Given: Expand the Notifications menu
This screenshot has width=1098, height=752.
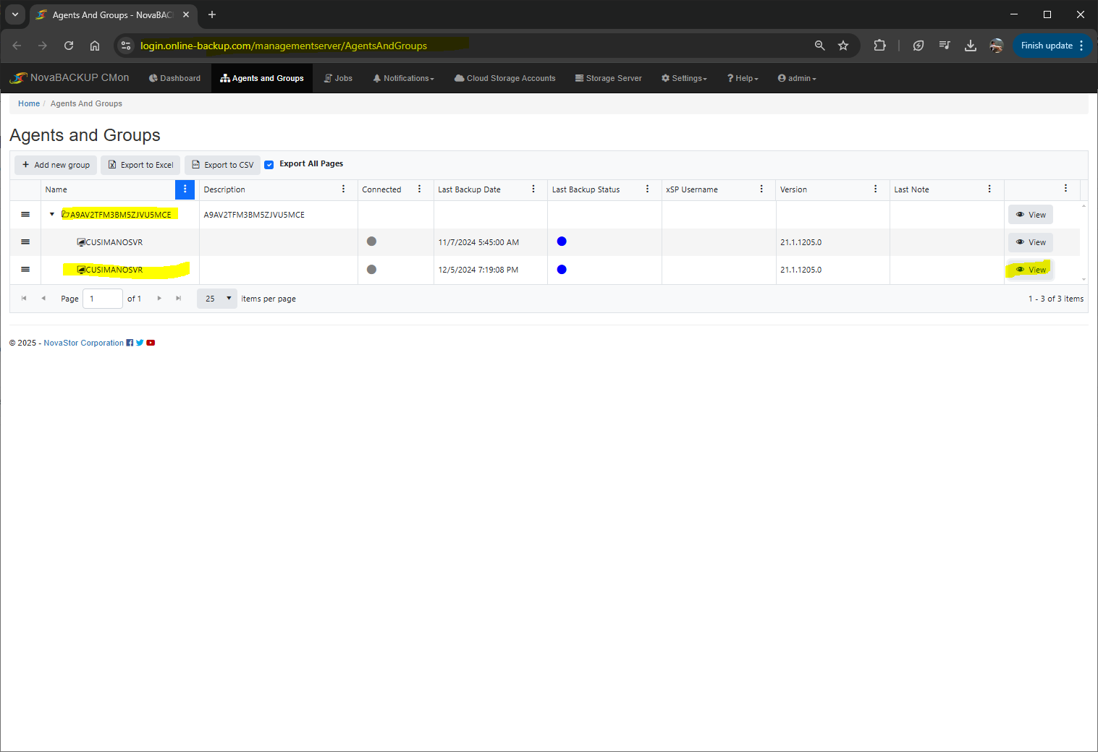Looking at the screenshot, I should pos(403,78).
